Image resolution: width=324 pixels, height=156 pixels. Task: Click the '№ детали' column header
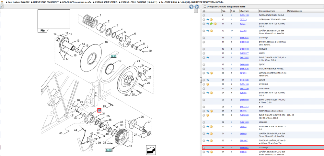click(x=249, y=11)
